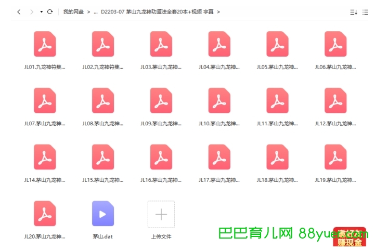
Task: Click the 上传文件 plus upload box
Action: click(x=161, y=214)
